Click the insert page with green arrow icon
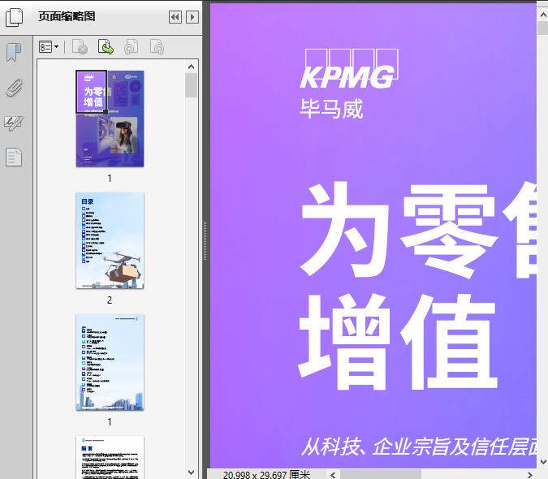The image size is (548, 479). point(106,47)
